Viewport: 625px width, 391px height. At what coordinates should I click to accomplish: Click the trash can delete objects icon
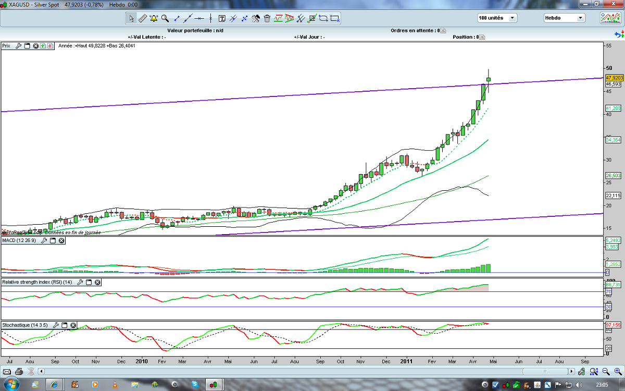point(267,19)
